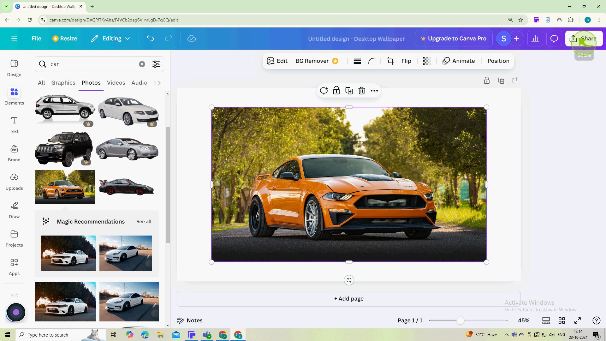Check cloud save status icon
Image resolution: width=606 pixels, height=341 pixels.
tap(192, 39)
